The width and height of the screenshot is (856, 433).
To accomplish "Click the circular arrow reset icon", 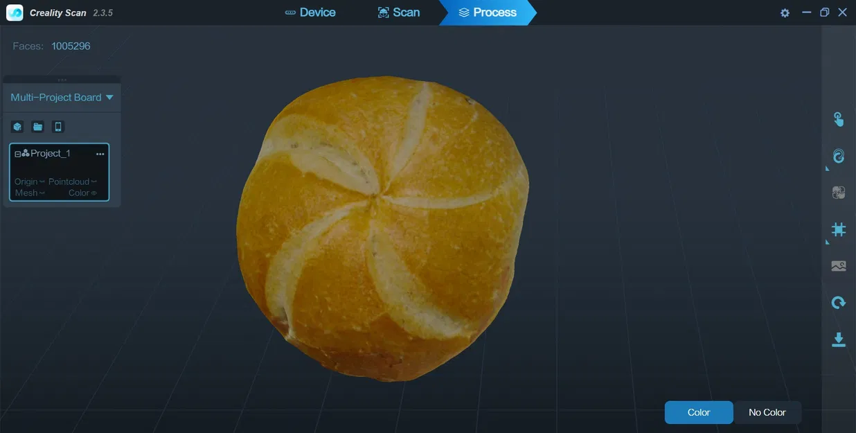I will click(x=838, y=303).
